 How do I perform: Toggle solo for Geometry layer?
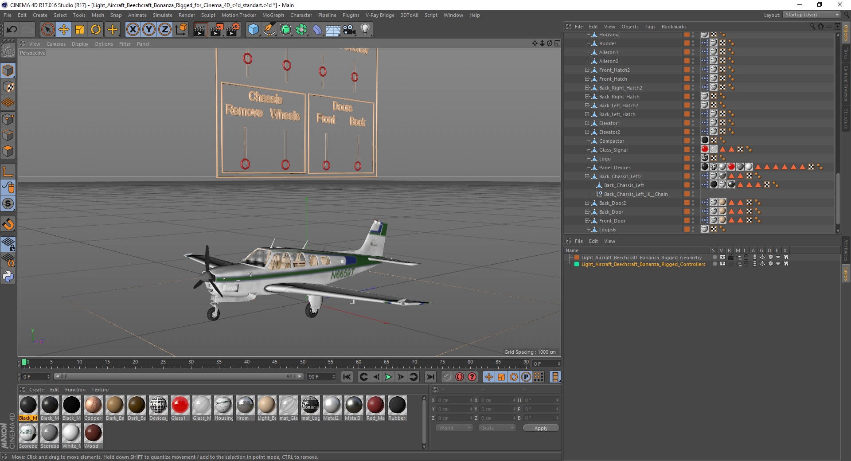tap(714, 257)
